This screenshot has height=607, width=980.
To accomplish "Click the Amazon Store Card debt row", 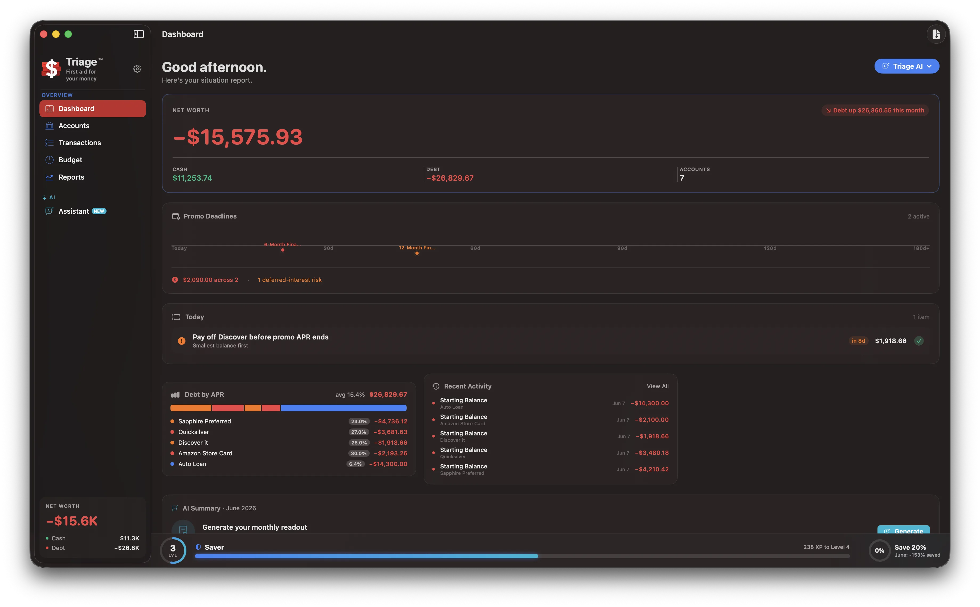I will click(x=289, y=453).
